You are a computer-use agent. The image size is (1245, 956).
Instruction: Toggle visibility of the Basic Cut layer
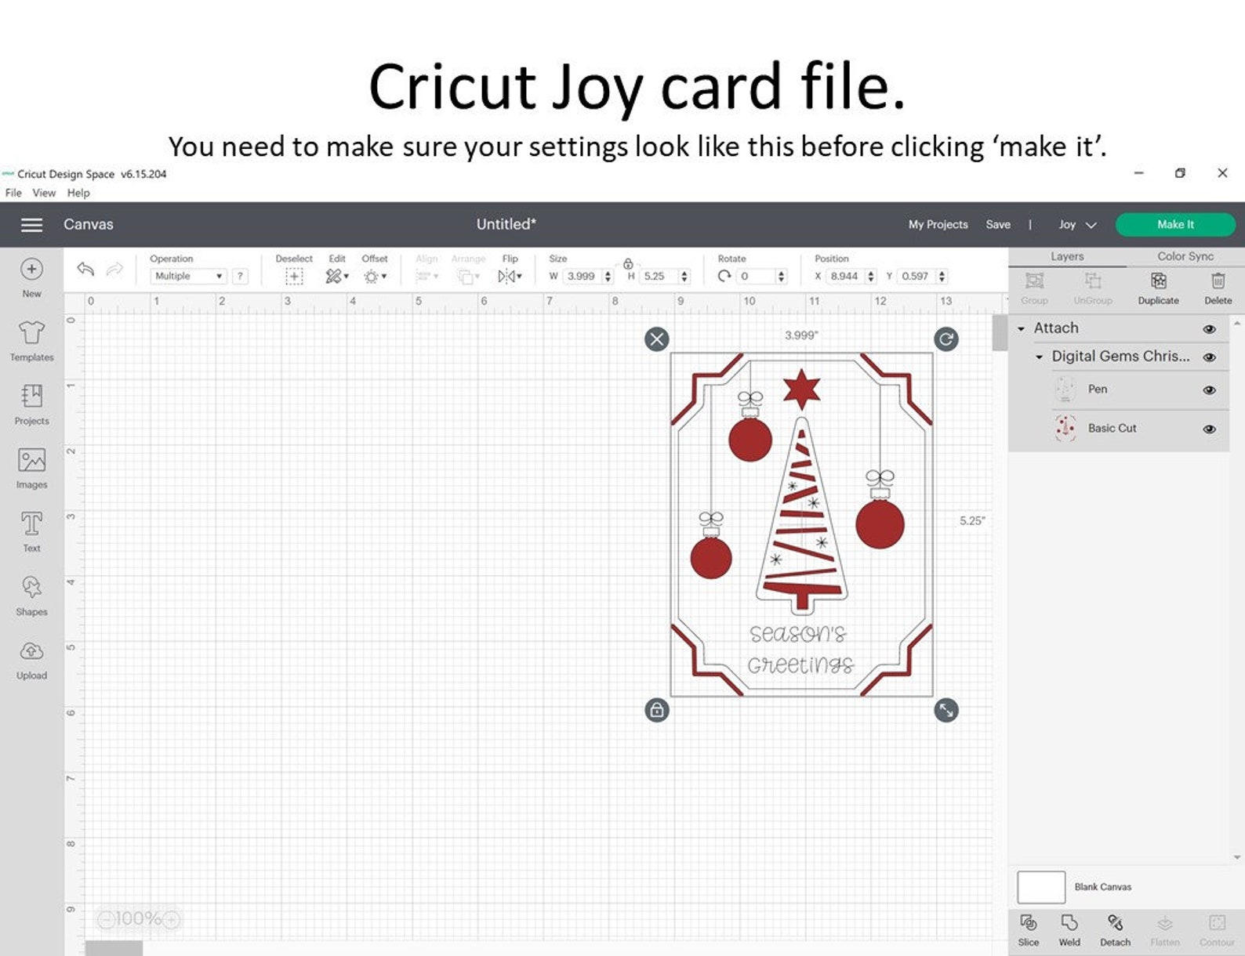pyautogui.click(x=1210, y=429)
